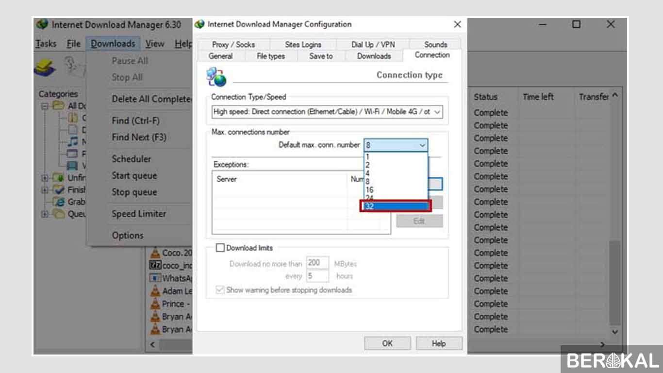Choose Find (Ctrl-F) from the Downloads menu

(135, 120)
